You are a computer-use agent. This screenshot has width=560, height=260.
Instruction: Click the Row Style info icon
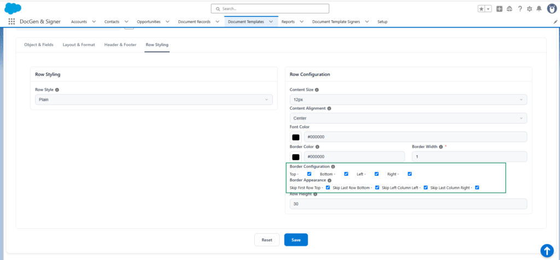(x=57, y=90)
